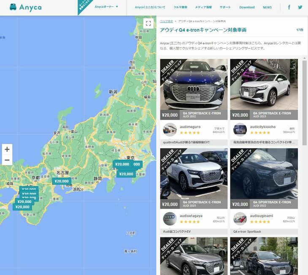Click the Anyca car logo icon
Screen dimensions: 308x275
click(13, 7)
